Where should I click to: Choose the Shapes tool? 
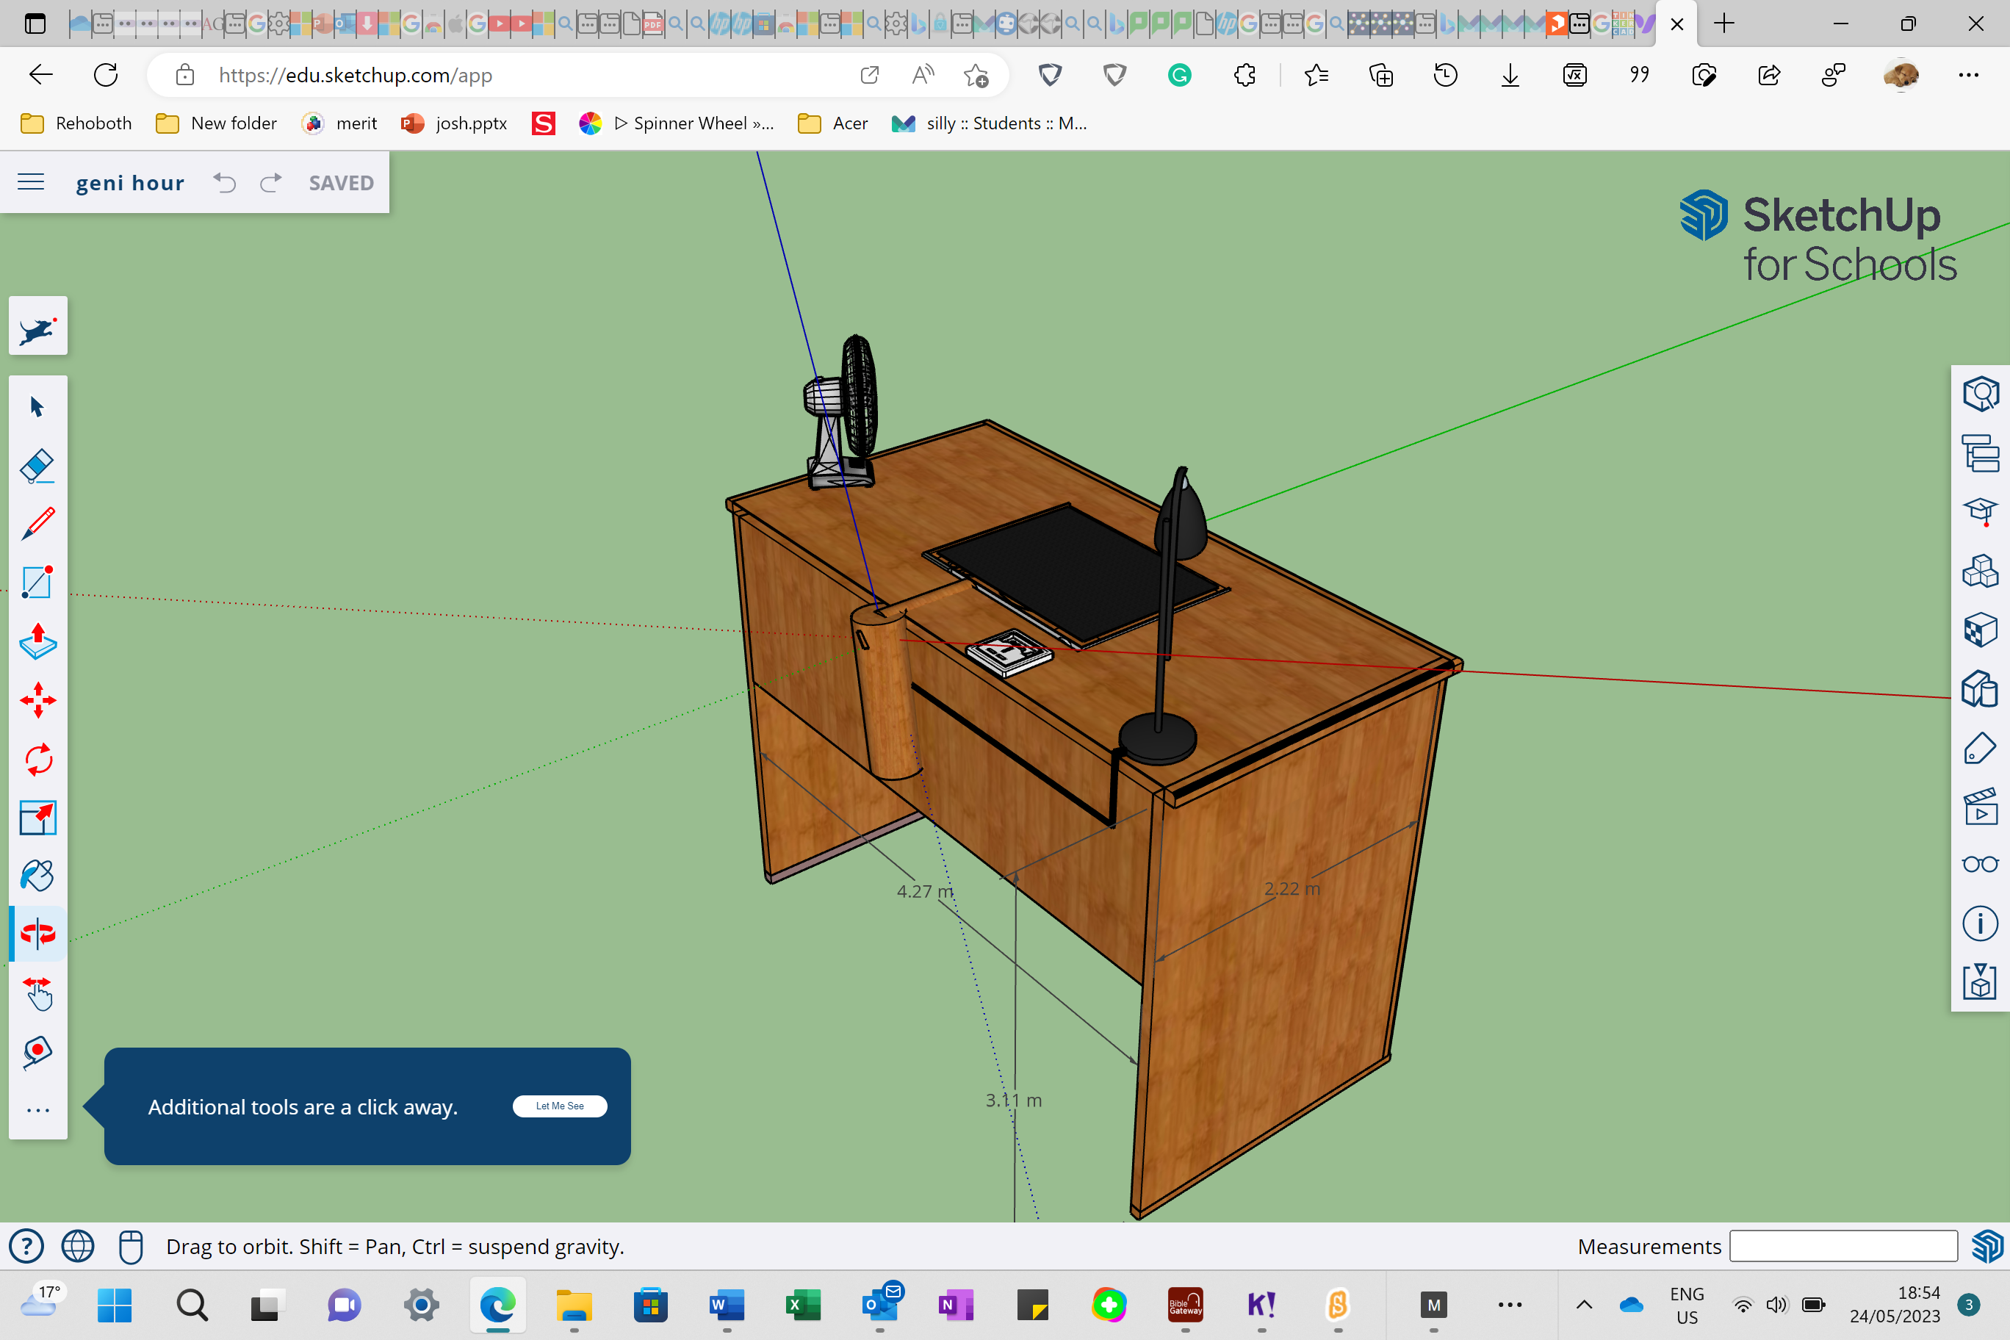(37, 583)
